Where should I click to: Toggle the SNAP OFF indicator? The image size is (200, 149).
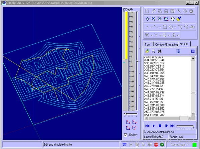(x=124, y=145)
